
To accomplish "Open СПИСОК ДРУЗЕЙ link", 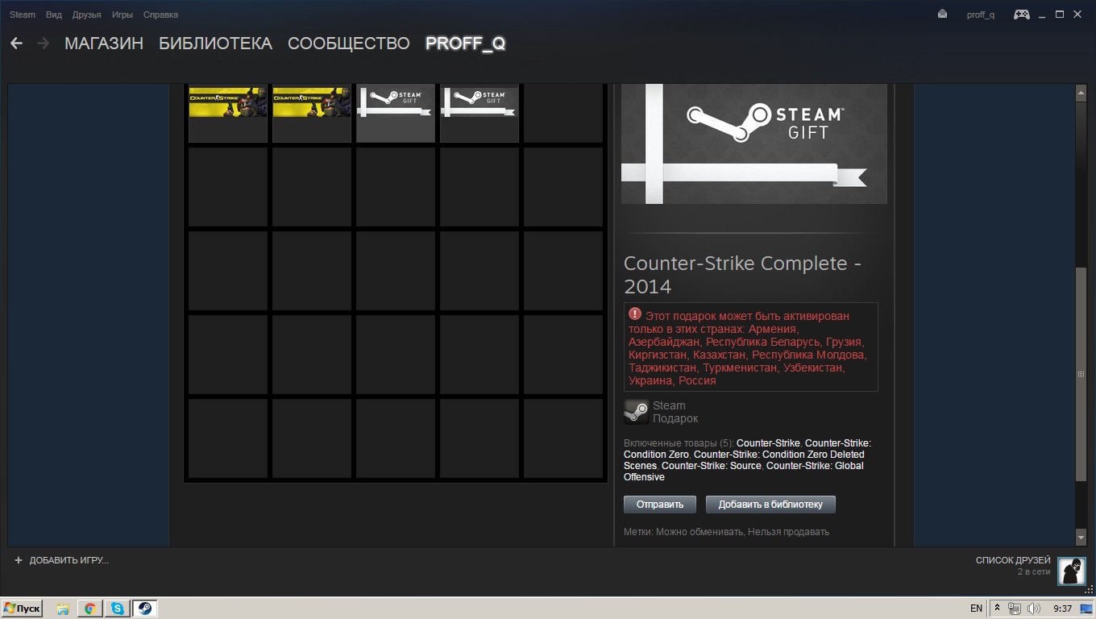I will pos(1013,560).
